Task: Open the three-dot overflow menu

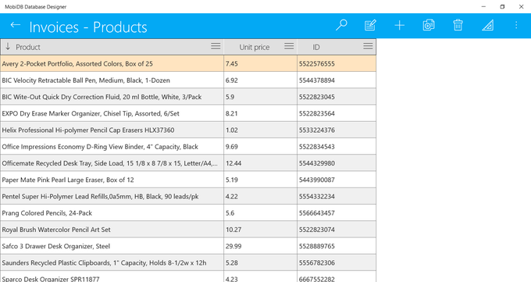Action: coord(516,25)
